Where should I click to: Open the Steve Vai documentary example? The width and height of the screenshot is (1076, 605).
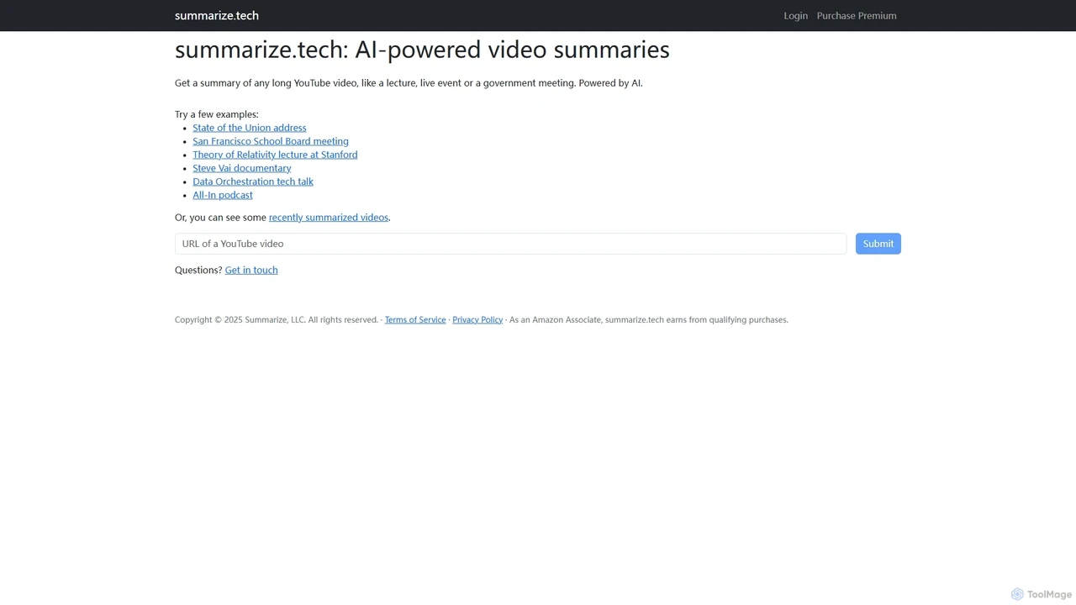242,168
